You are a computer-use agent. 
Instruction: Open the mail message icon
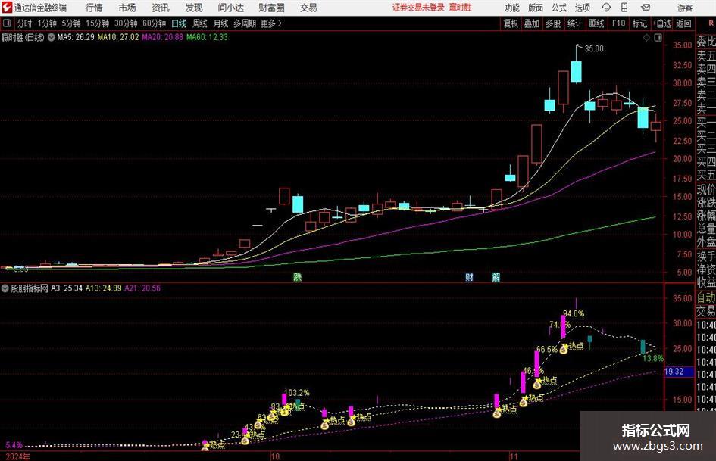[x=646, y=8]
